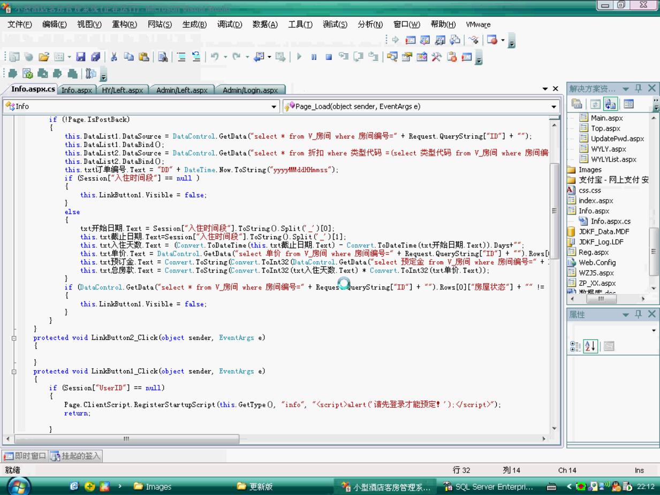660x495 pixels.
Task: Click the Continue debugging play icon
Action: [299, 57]
